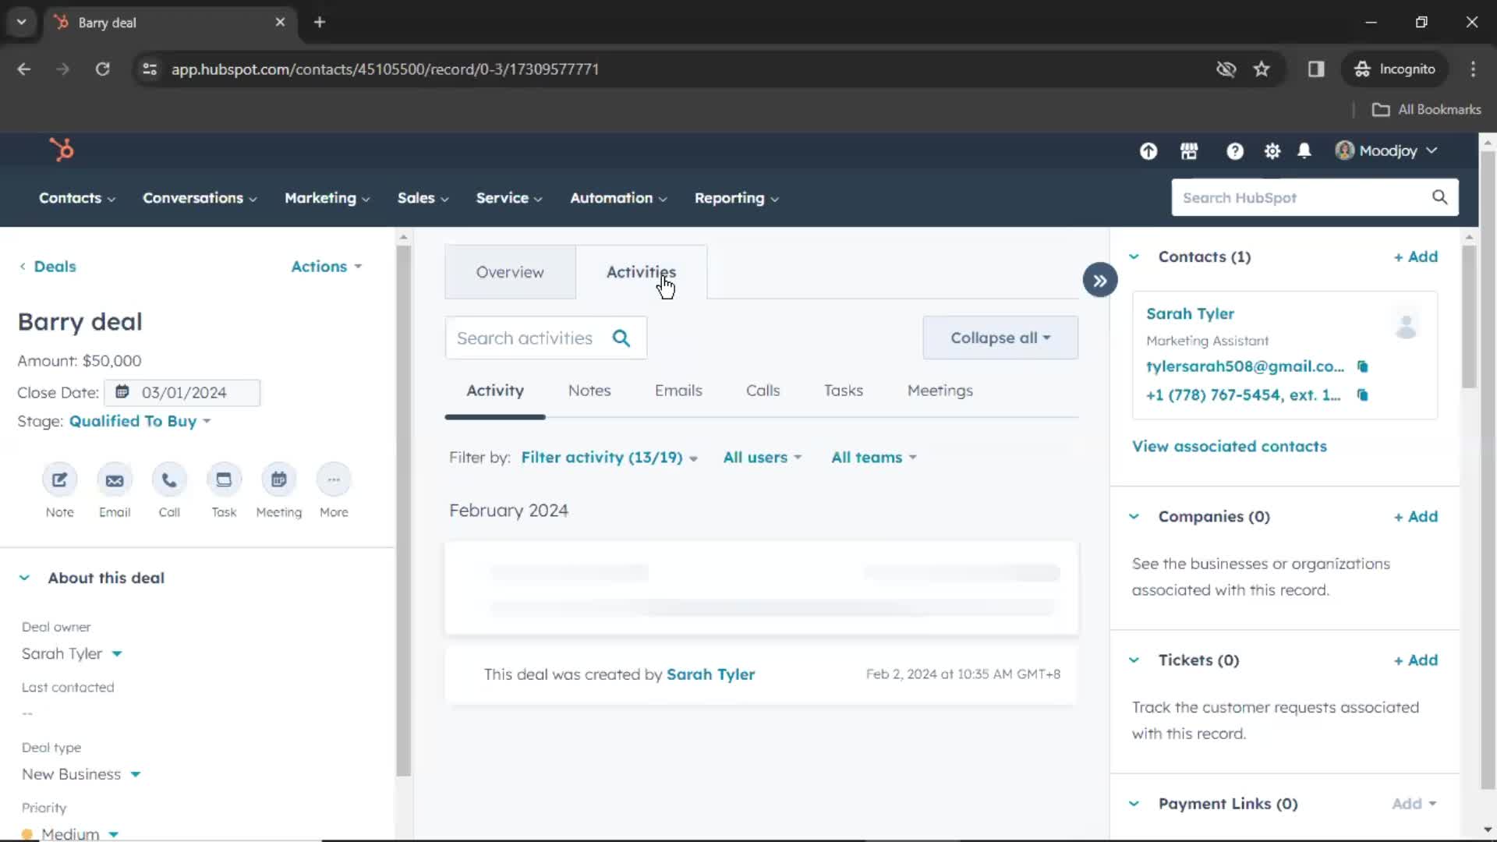Open the Reporting navigation menu

(737, 198)
